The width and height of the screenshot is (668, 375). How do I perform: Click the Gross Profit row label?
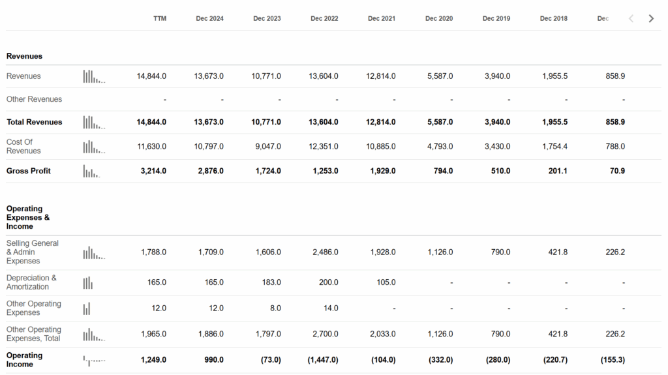pos(29,171)
